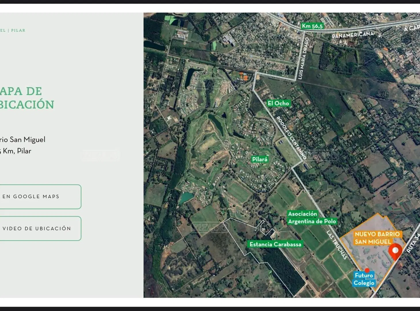Viewport: 420px width, 311px height.
Task: Click the LAS TRUCHAS road label
Action: coord(337,245)
